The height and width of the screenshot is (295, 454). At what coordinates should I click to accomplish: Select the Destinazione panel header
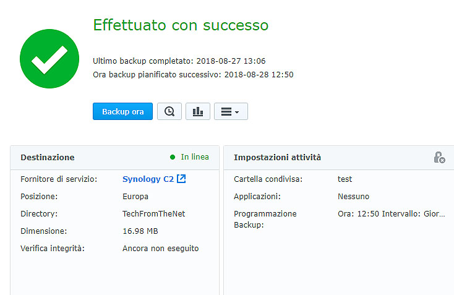48,158
